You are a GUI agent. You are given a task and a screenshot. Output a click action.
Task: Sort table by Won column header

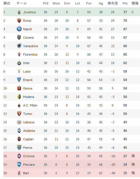(56, 3)
